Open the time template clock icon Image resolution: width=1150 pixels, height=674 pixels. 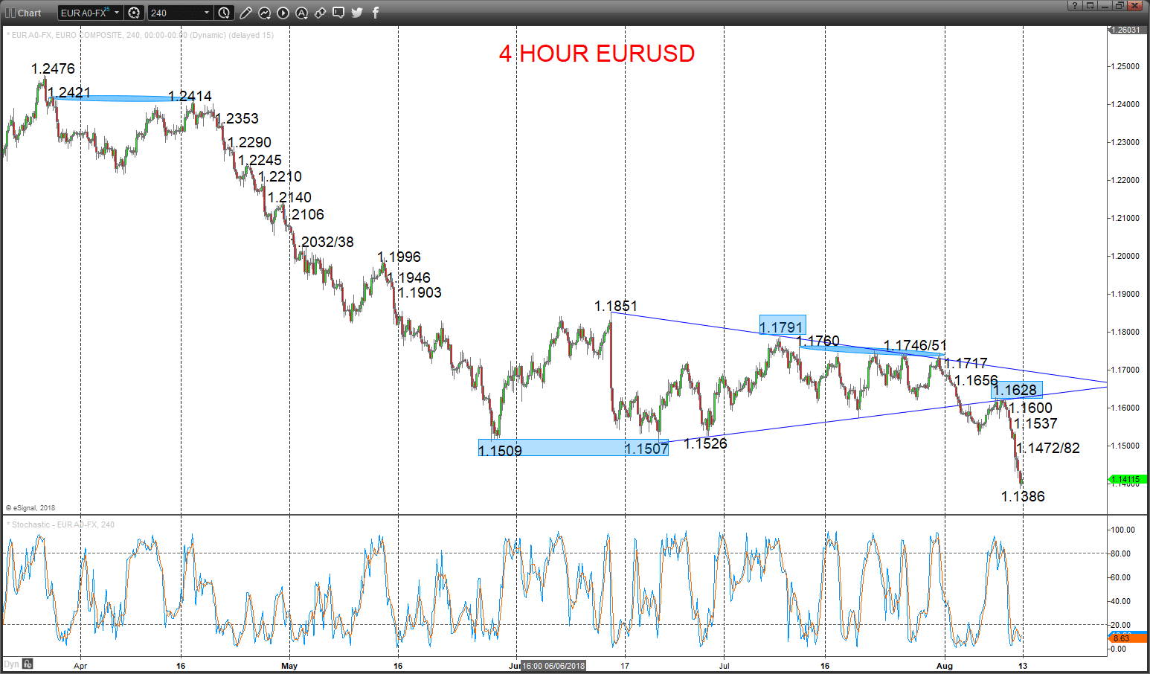pos(225,13)
